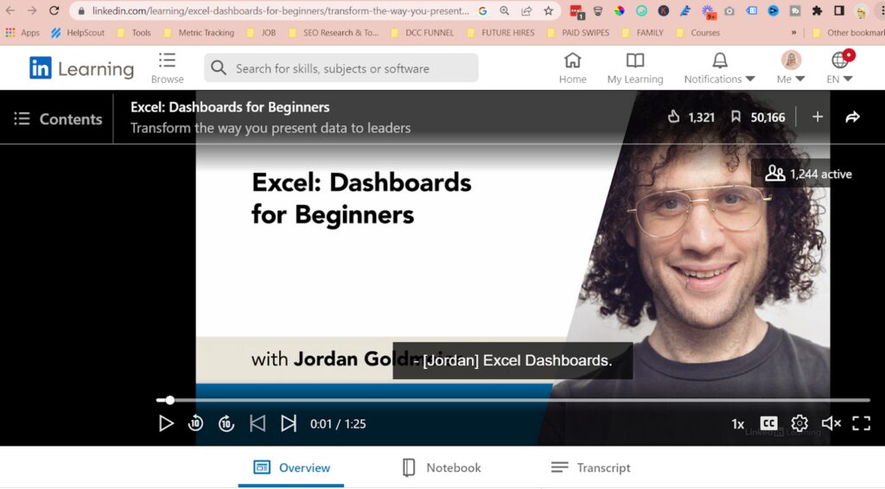Screen dimensions: 885x489
Task: Open video settings gear
Action: (x=799, y=423)
